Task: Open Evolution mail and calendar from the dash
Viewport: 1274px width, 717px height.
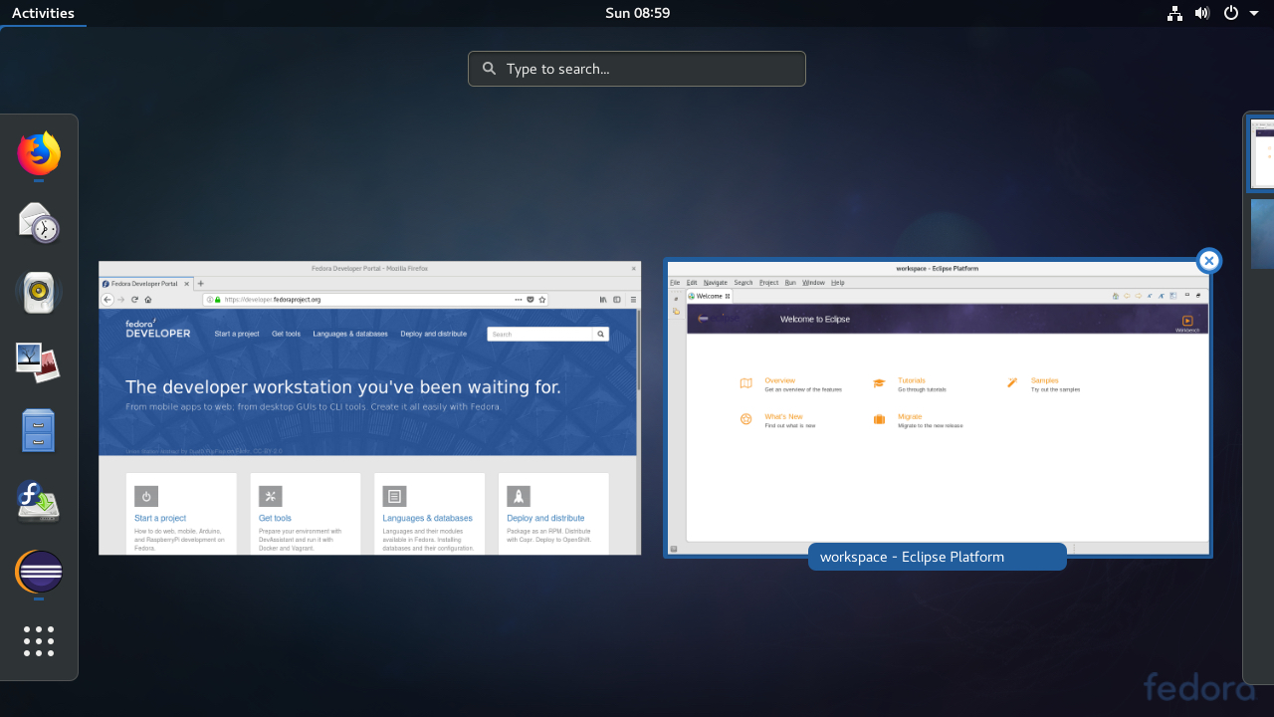Action: tap(39, 223)
